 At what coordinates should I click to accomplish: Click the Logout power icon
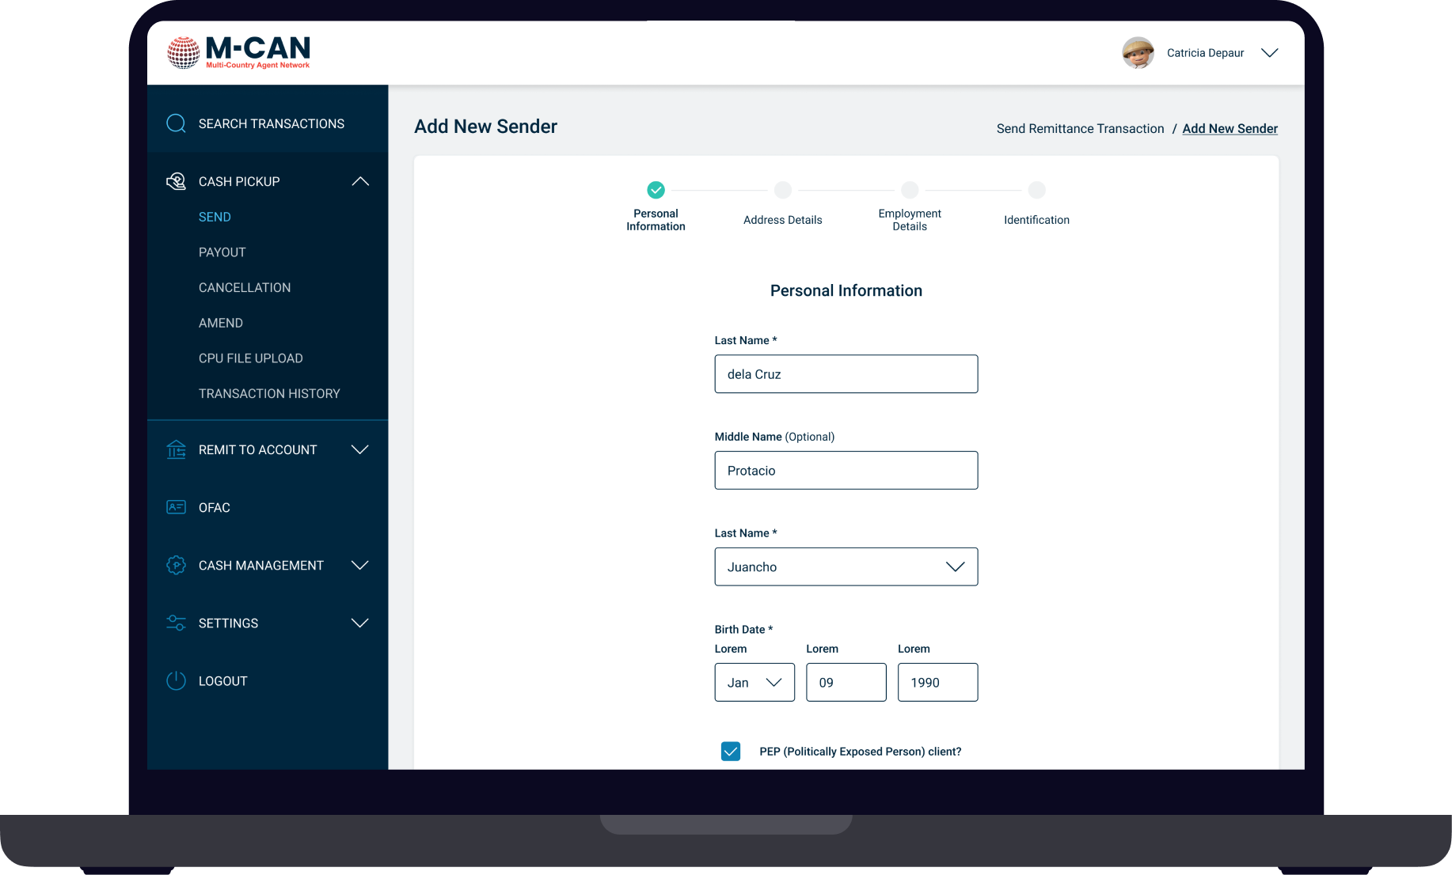pyautogui.click(x=176, y=680)
